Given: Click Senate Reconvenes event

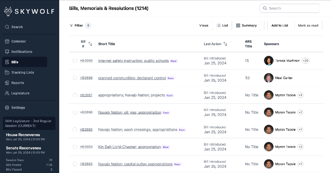Looking at the screenshot, I should click(25, 150).
